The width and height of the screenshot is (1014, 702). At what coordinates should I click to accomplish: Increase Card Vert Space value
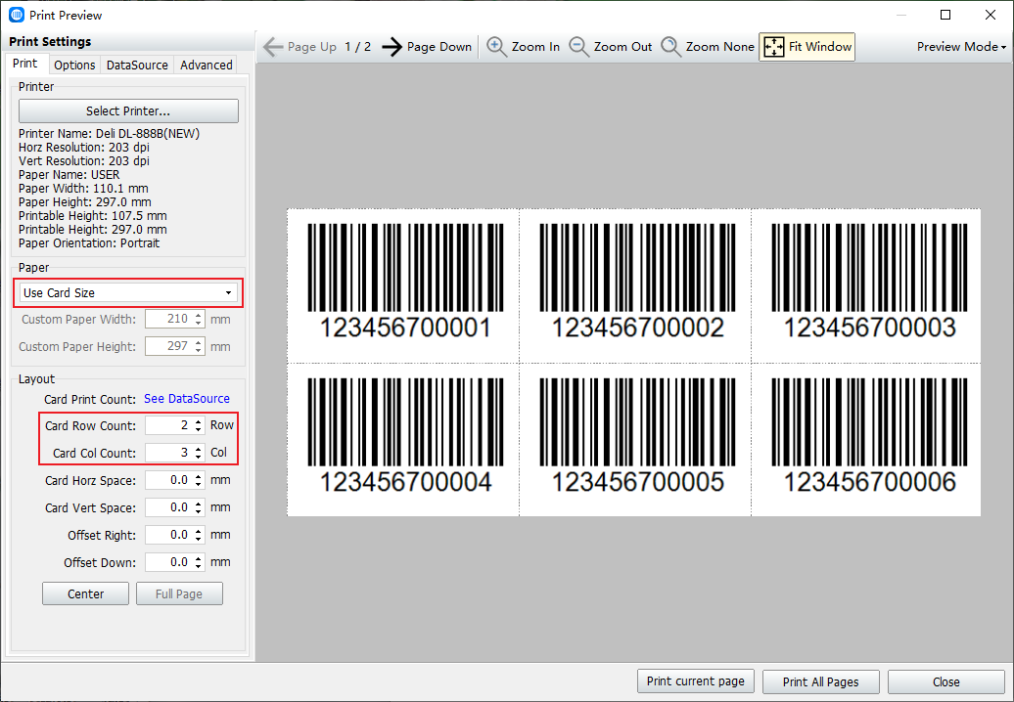[199, 504]
